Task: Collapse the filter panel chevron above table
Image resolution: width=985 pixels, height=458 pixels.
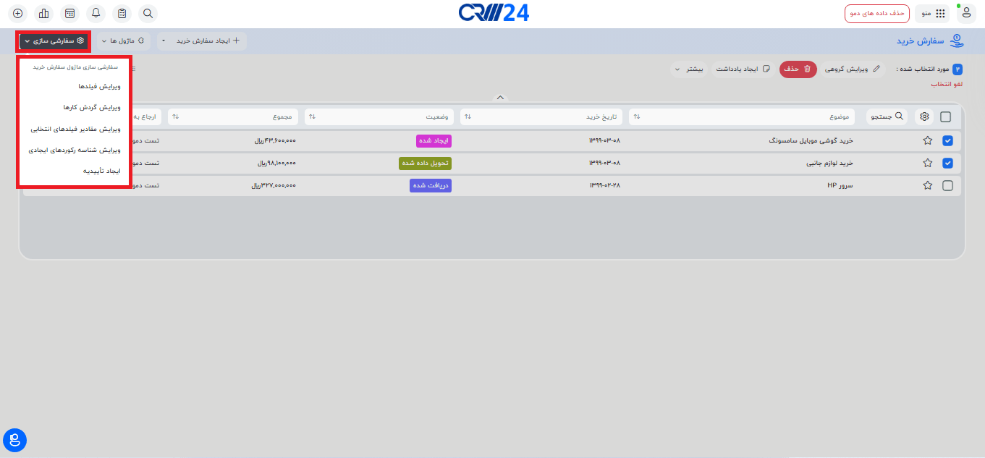Action: tap(500, 98)
